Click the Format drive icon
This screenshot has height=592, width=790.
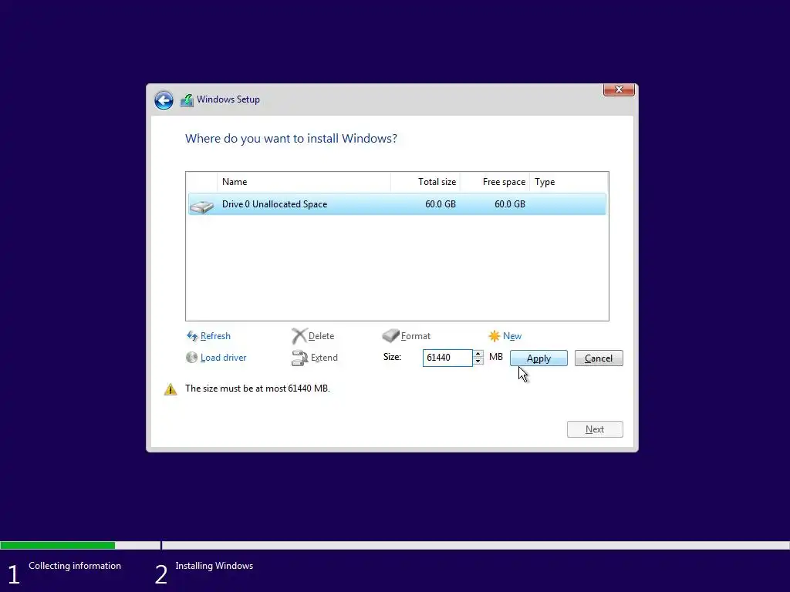tap(390, 335)
